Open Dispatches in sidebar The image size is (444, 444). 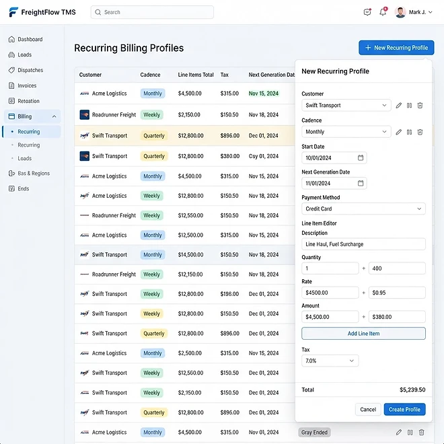30,70
